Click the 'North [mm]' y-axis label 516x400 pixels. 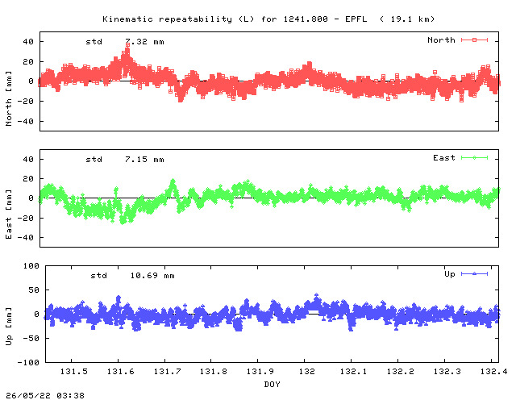click(x=9, y=98)
